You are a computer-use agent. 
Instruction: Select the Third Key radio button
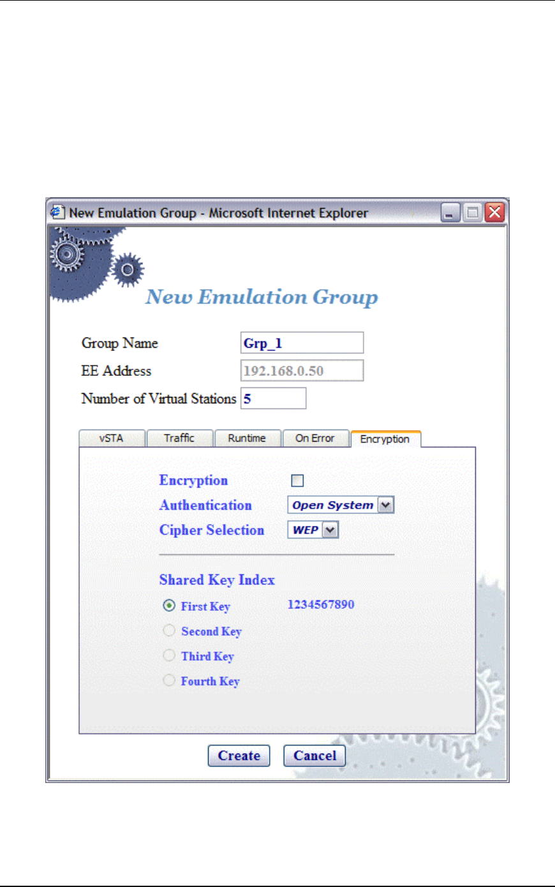coord(169,655)
